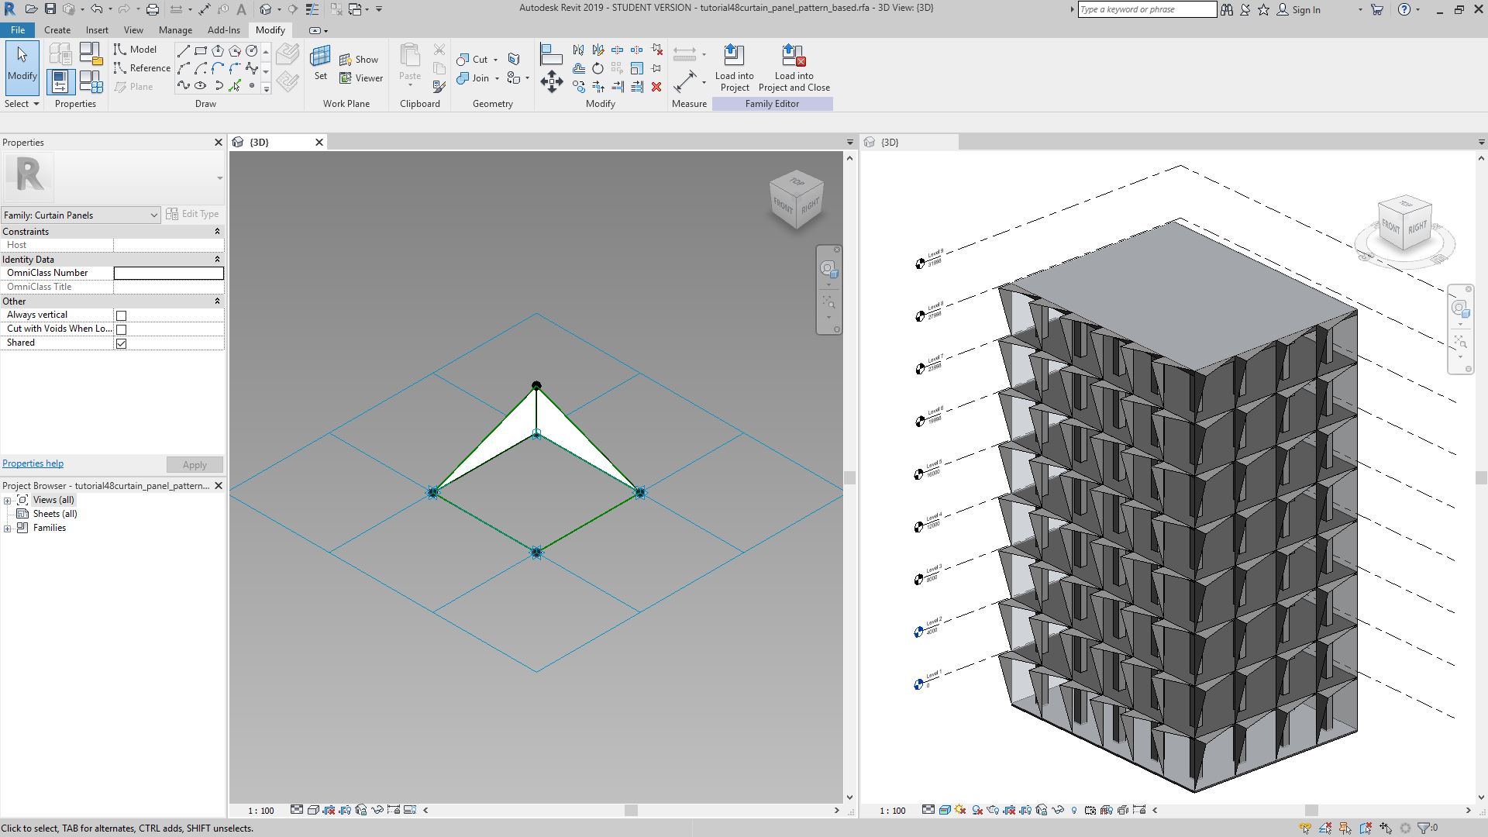
Task: Click the Set work plane icon
Action: [320, 59]
